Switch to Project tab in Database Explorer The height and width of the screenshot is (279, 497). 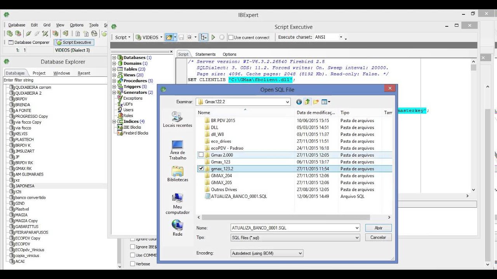coord(39,73)
